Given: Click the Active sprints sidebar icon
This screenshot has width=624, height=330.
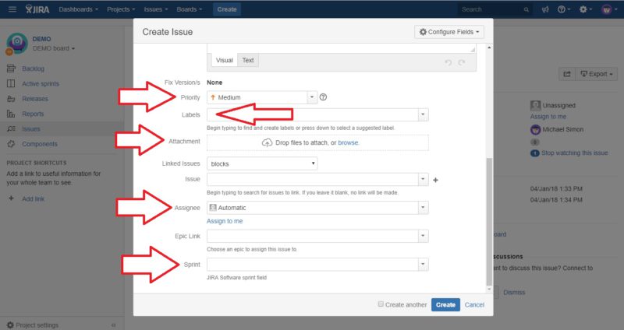Looking at the screenshot, I should 11,84.
